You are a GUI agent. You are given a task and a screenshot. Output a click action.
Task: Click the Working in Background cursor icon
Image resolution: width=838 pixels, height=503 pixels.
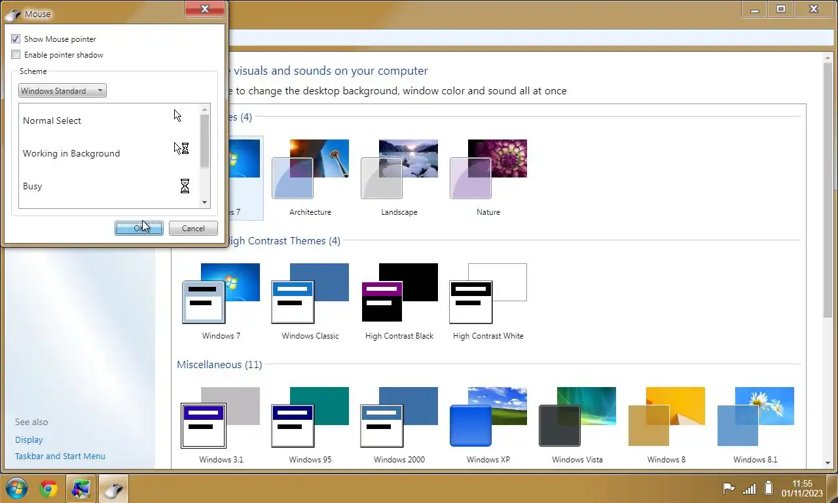[181, 149]
